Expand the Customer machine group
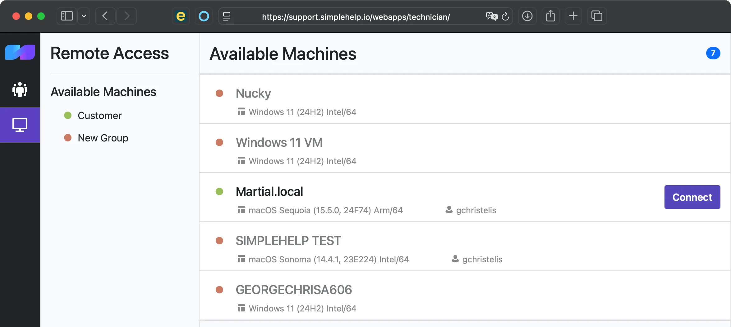Viewport: 731px width, 327px height. pos(99,115)
